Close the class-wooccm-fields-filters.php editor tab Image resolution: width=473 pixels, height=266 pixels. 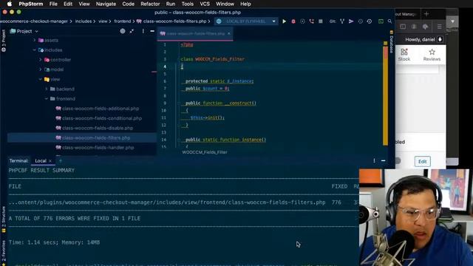228,33
